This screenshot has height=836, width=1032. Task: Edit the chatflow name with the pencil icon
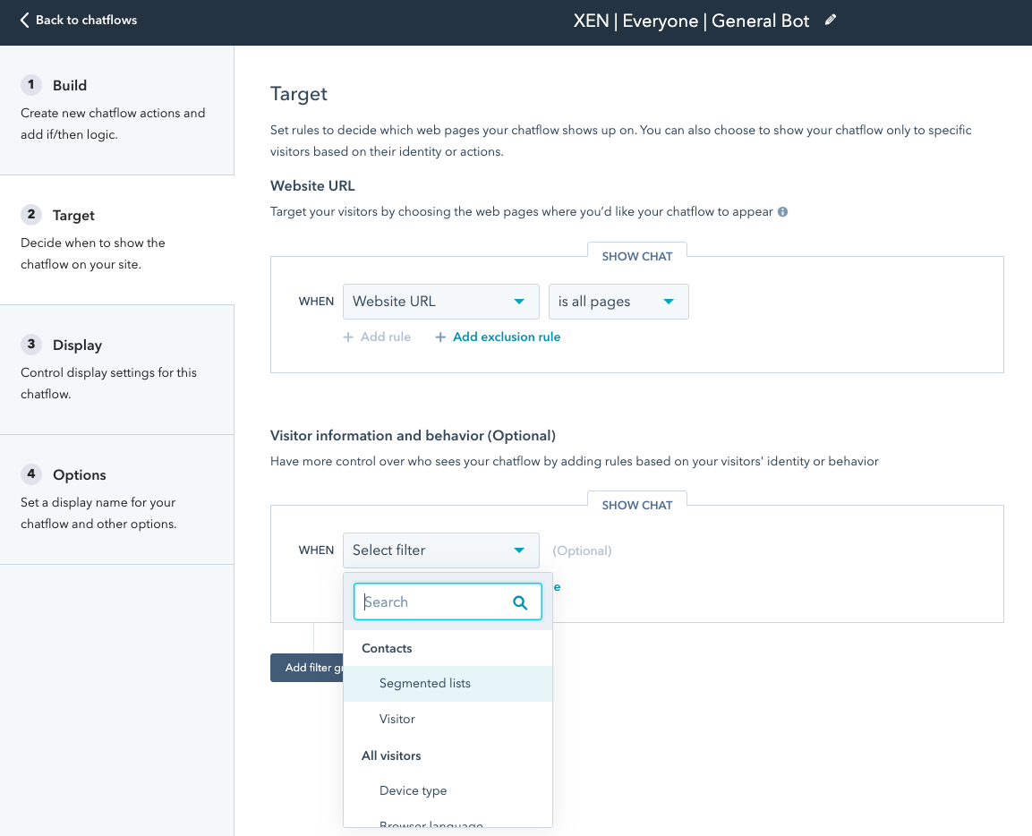coord(831,20)
